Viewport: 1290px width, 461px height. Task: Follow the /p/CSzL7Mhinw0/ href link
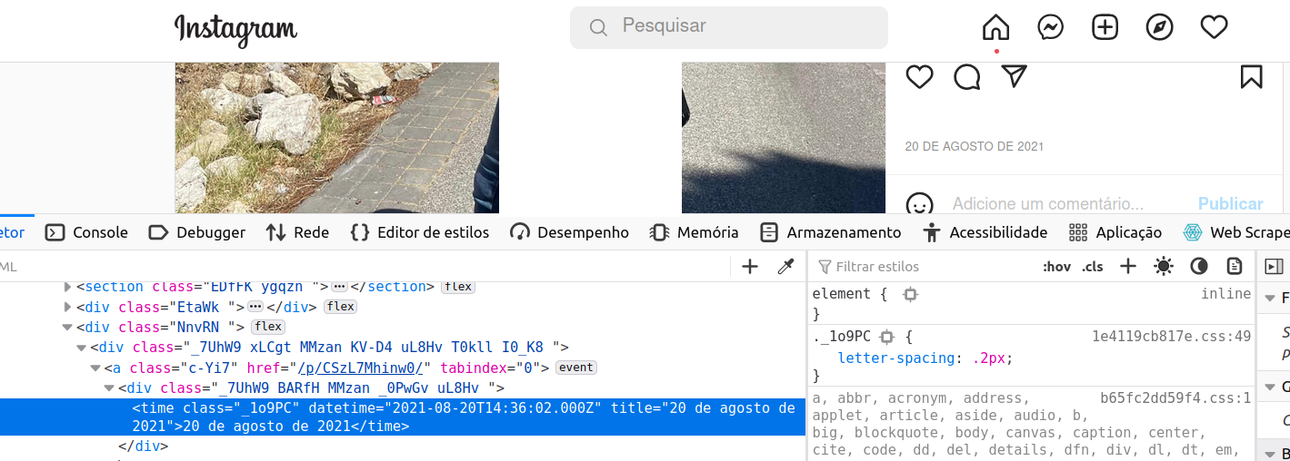pos(361,368)
